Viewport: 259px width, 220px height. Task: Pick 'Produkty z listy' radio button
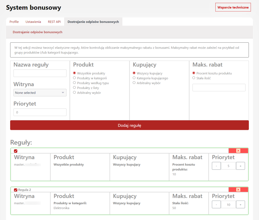[x=75, y=88]
